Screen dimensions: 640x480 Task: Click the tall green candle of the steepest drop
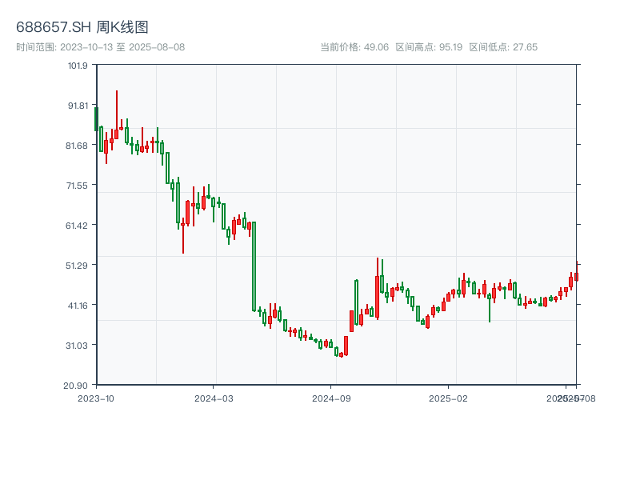pyautogui.click(x=254, y=266)
